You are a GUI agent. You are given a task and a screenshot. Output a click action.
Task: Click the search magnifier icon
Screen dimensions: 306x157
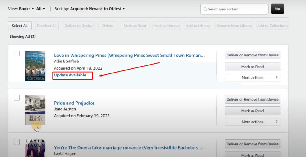coord(205,9)
